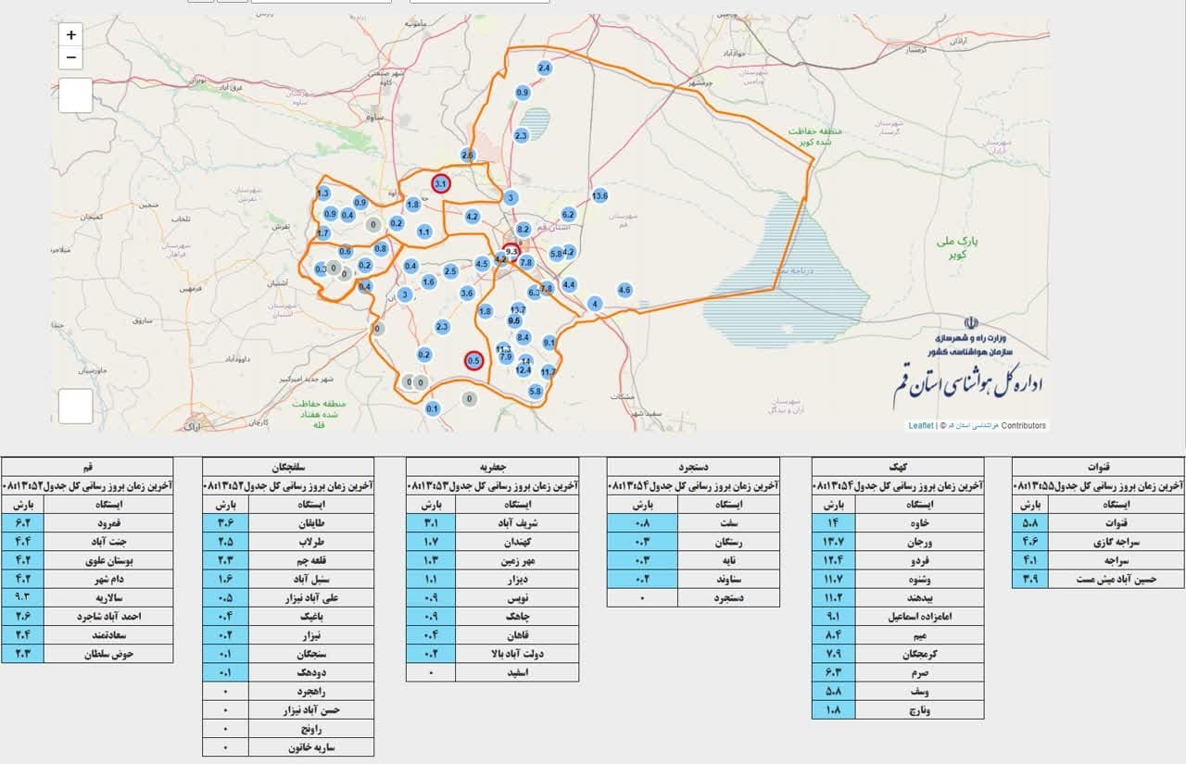Select the ونارچ station row
This screenshot has height=764, width=1186.
point(898,709)
